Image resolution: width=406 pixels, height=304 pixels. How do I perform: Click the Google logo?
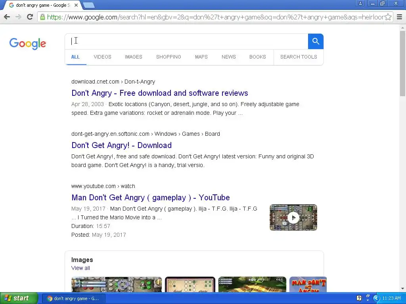point(28,44)
